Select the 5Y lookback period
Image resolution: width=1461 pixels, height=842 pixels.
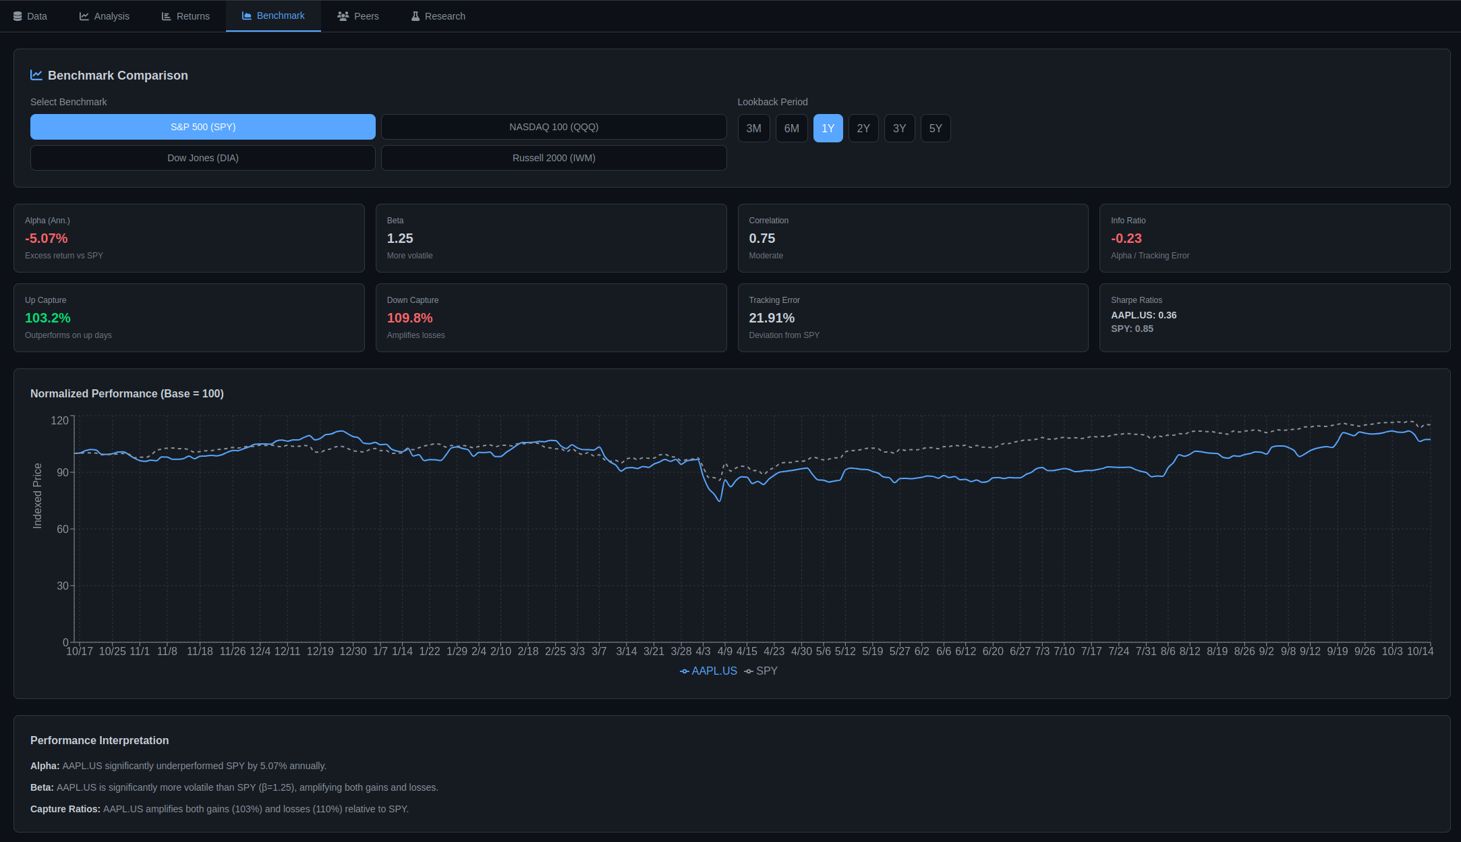pyautogui.click(x=935, y=128)
